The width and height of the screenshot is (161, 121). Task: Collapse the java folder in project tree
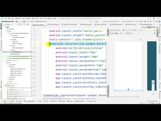click(x=6, y=31)
